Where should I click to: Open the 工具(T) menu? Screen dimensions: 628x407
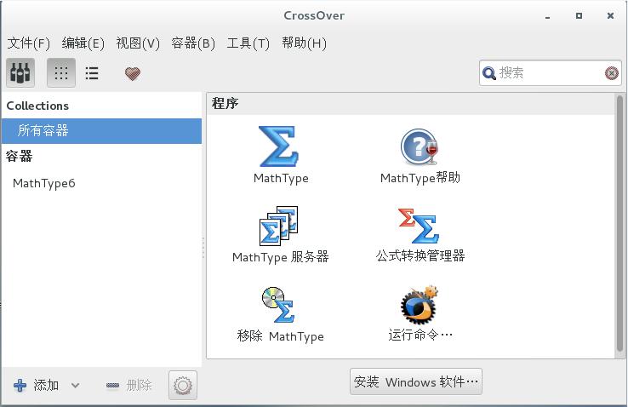click(x=248, y=43)
